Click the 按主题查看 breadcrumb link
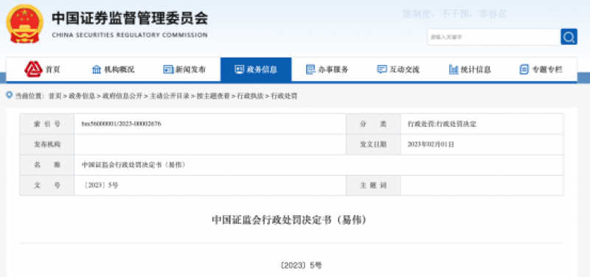The height and width of the screenshot is (277, 590). [x=213, y=97]
